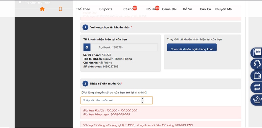
Task: Select the Game Bài menu
Action: point(169,9)
